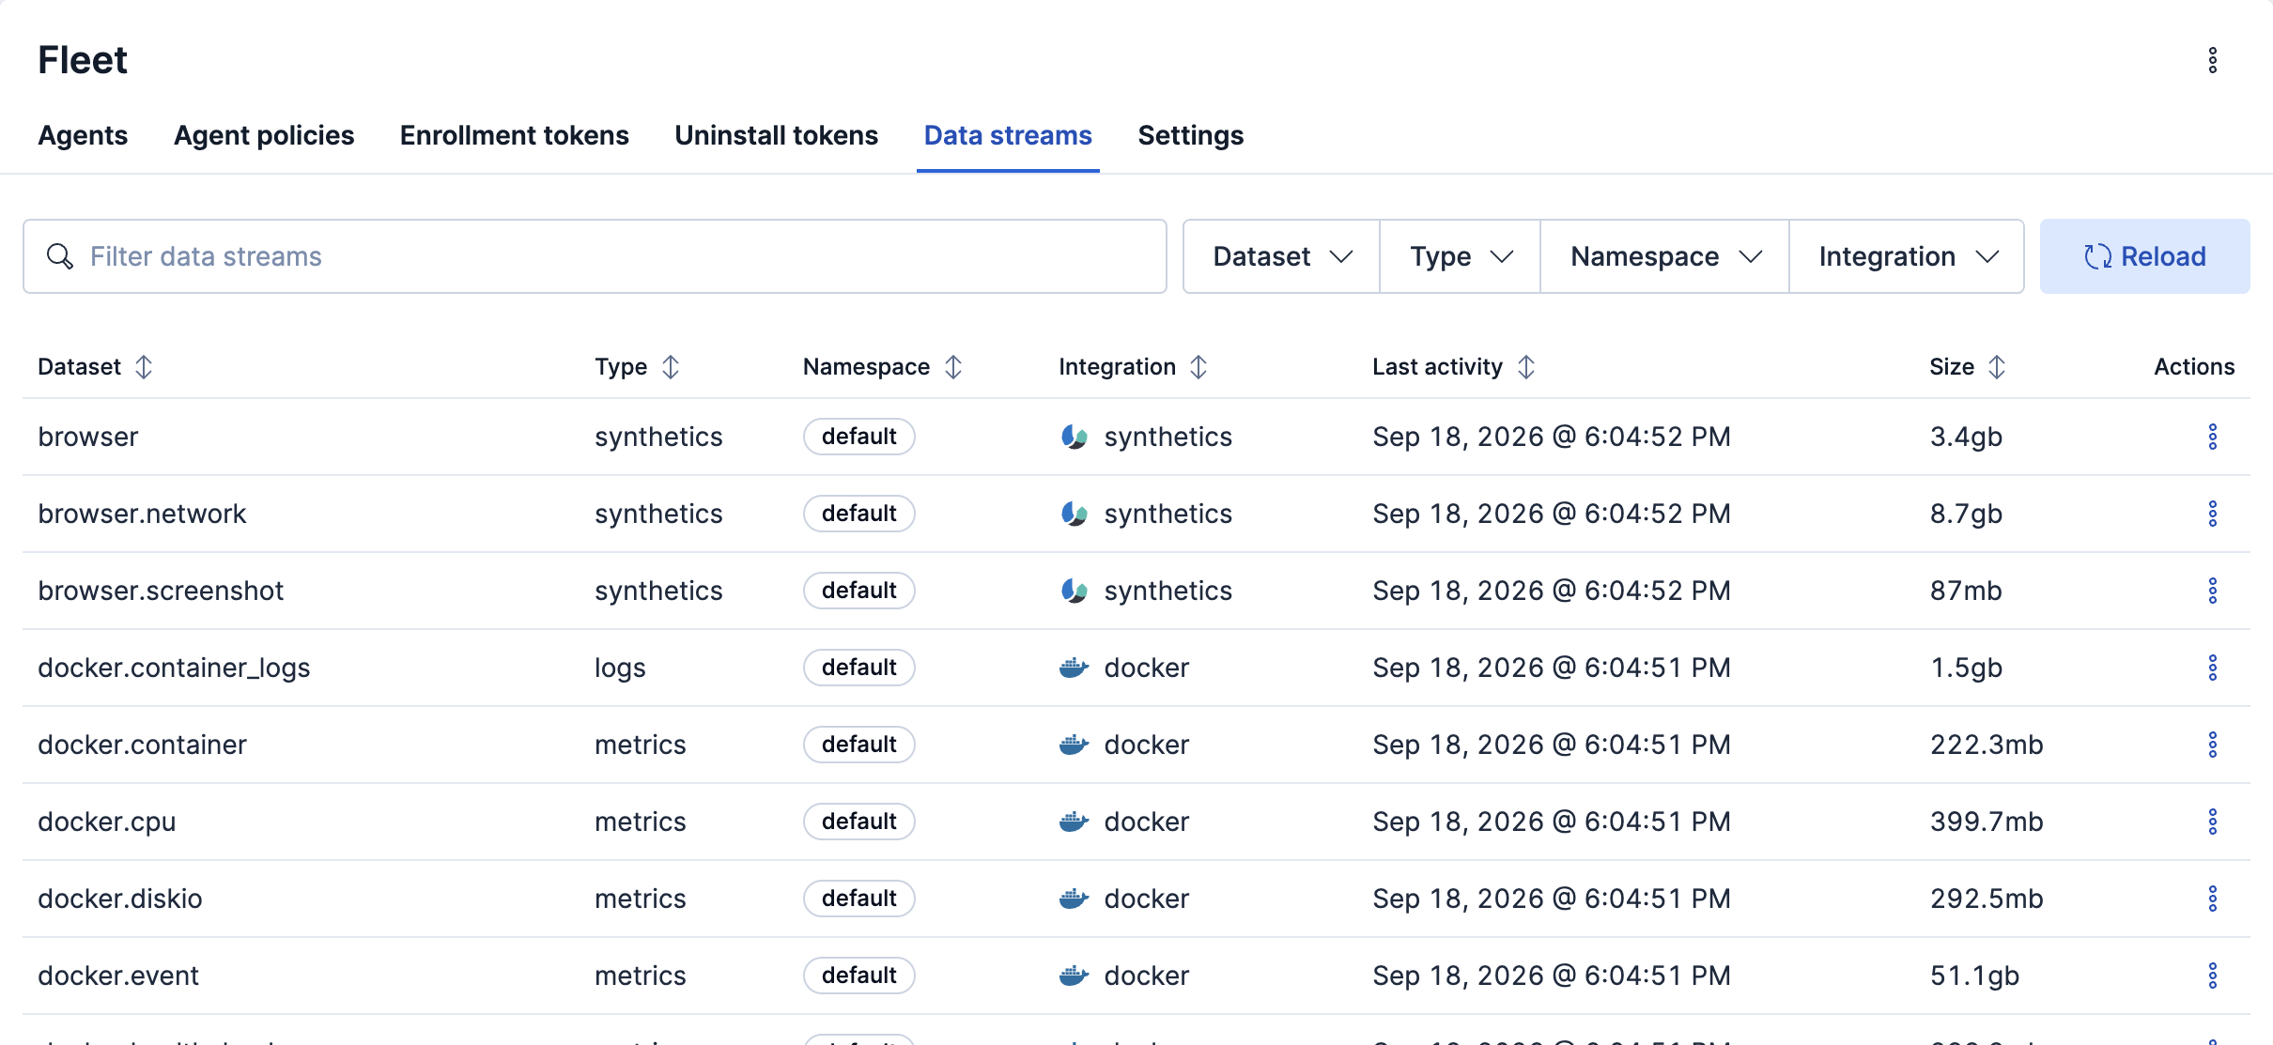Expand the Type filter dropdown
2273x1045 pixels.
(1460, 256)
